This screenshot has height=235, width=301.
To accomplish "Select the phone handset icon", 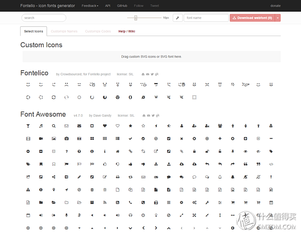I will tap(130, 202).
